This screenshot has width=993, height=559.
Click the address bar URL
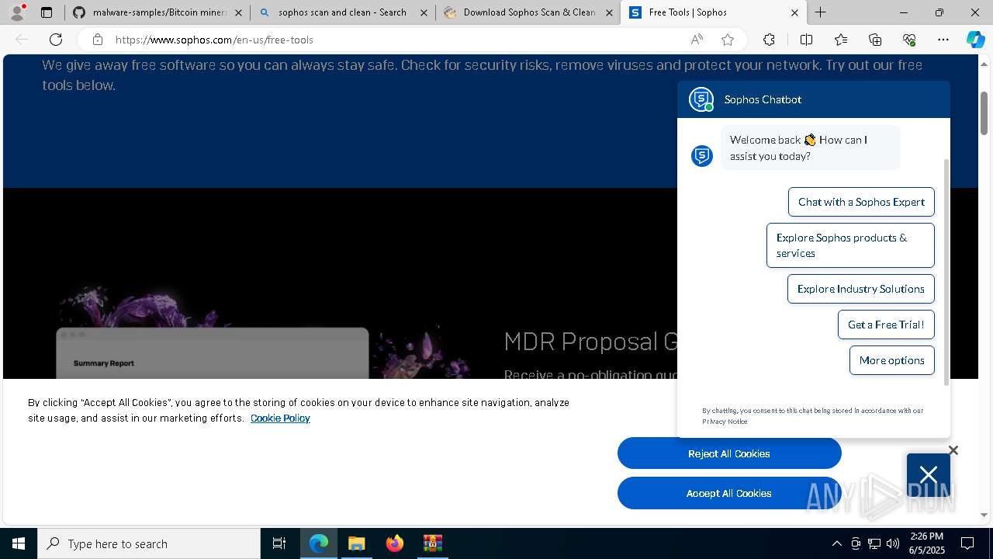(x=214, y=40)
